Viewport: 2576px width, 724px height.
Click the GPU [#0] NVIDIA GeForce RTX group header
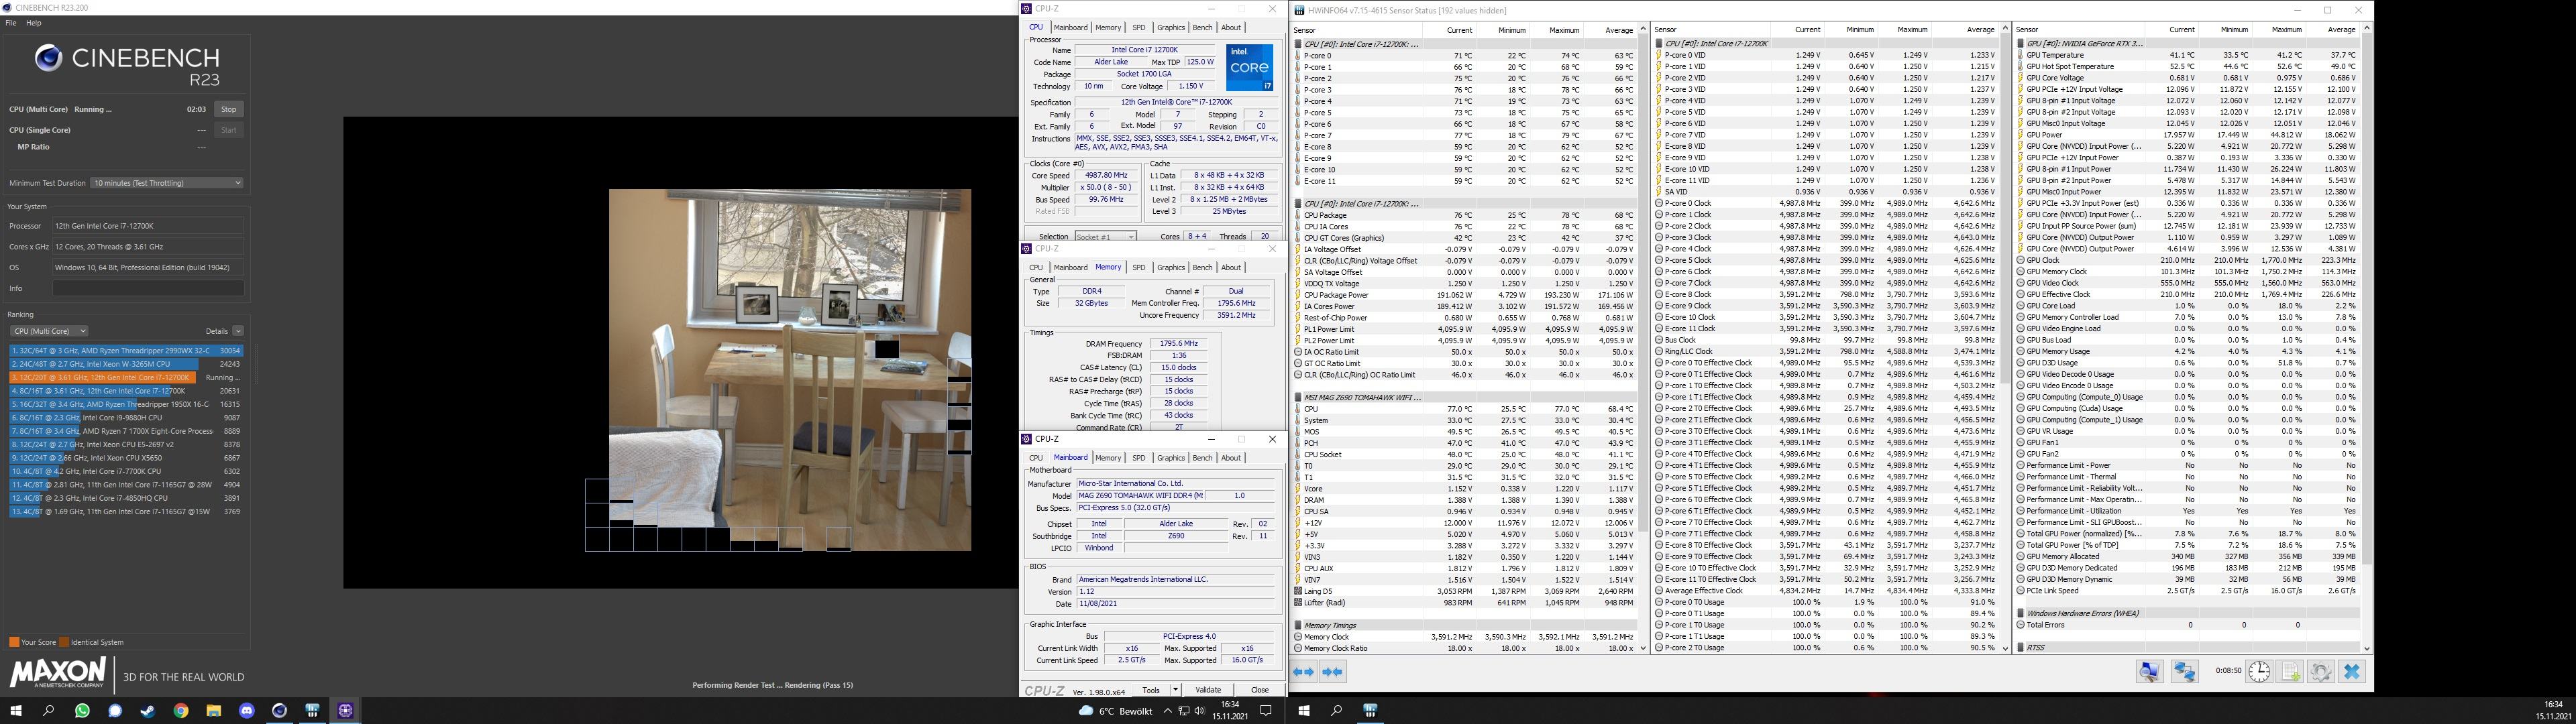[2186, 44]
